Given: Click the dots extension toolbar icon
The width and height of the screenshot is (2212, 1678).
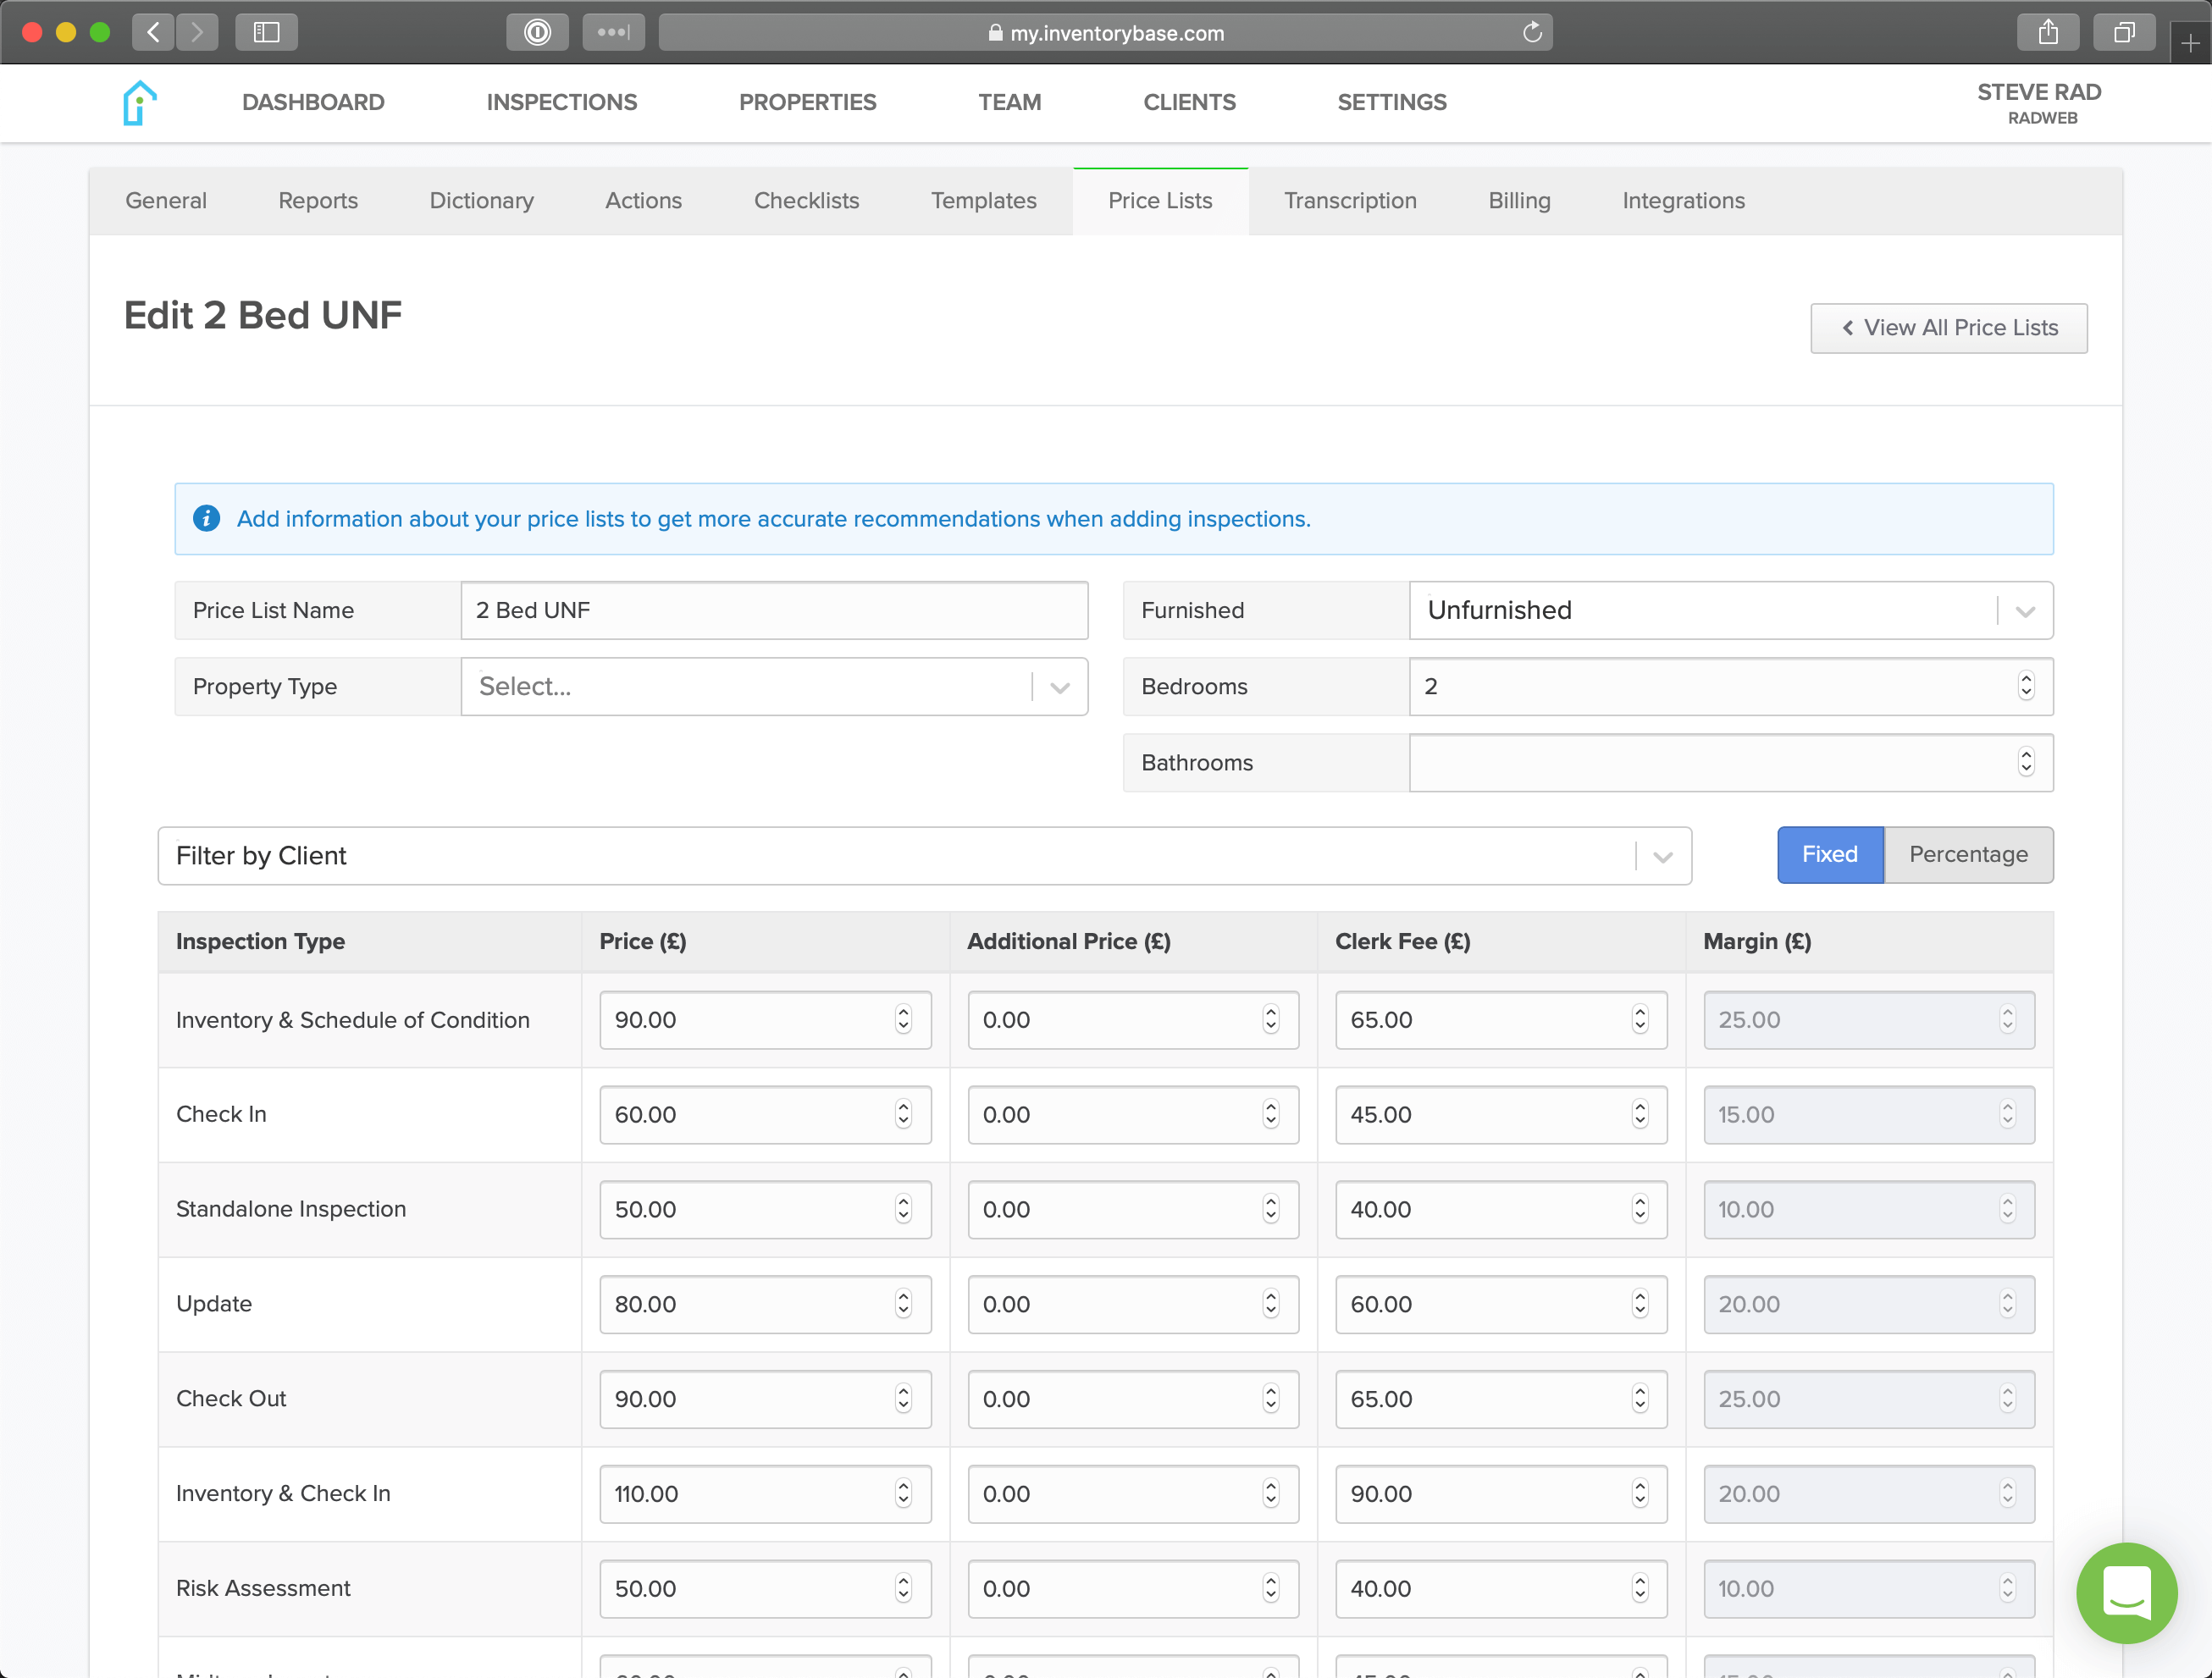Looking at the screenshot, I should click(x=613, y=32).
